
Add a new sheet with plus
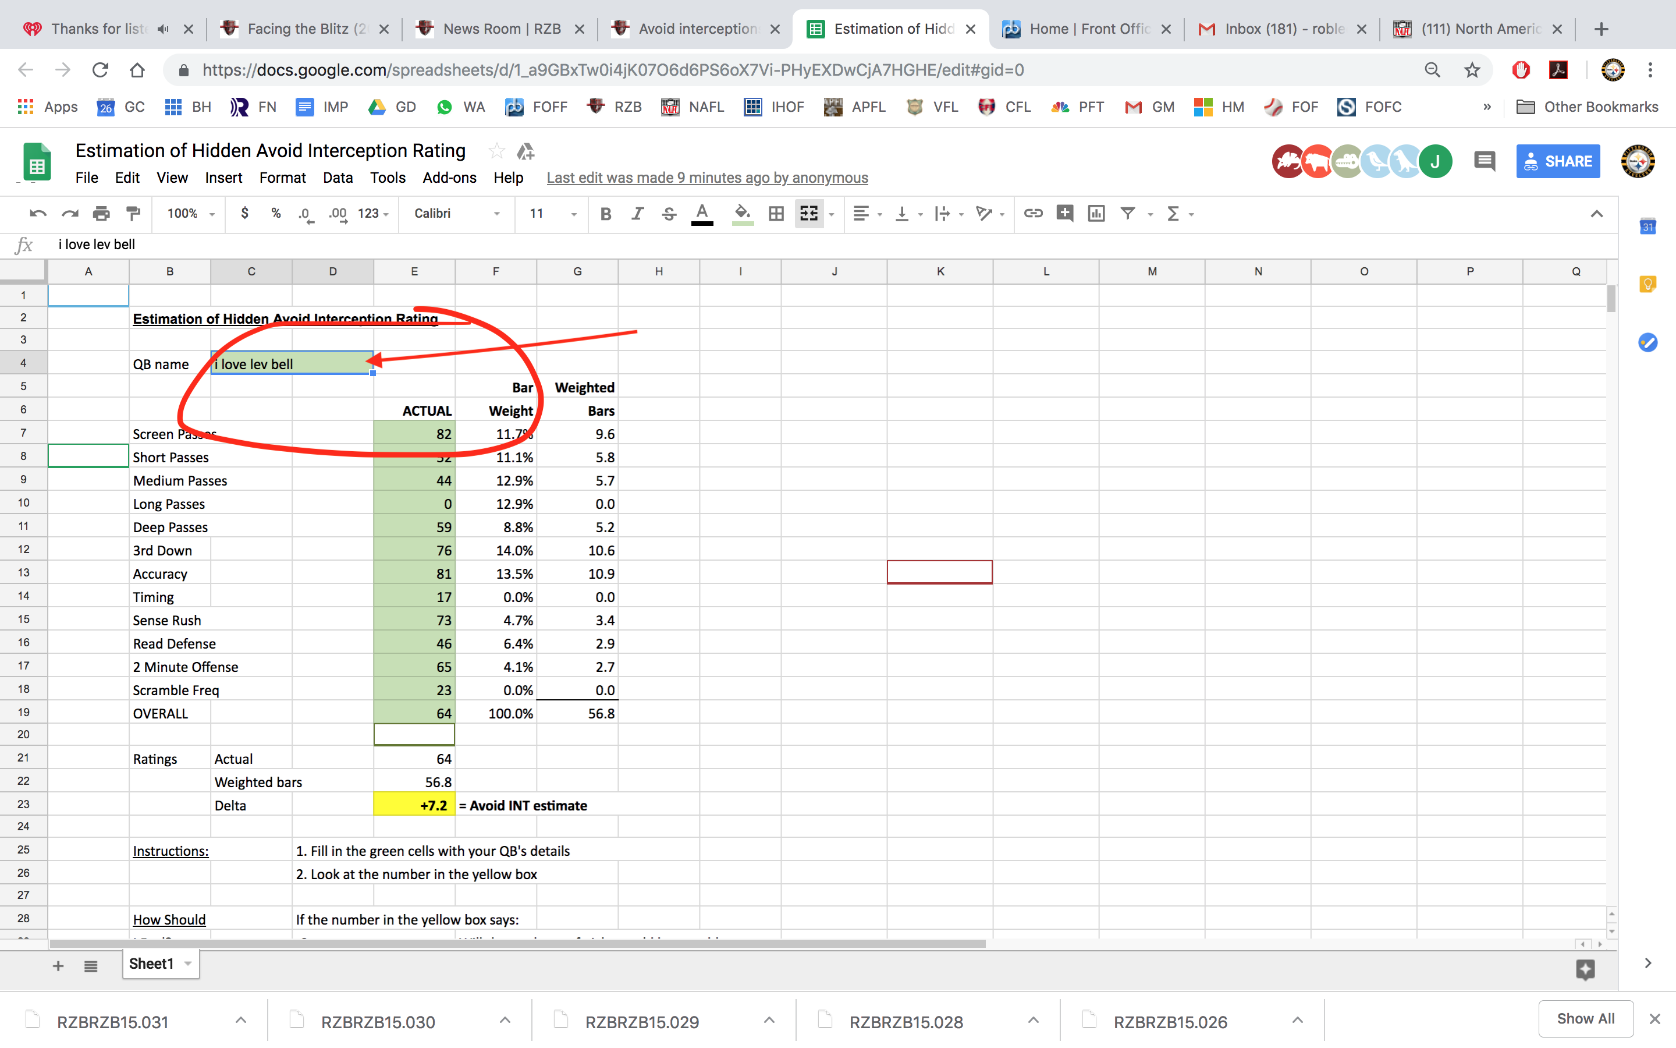click(58, 965)
